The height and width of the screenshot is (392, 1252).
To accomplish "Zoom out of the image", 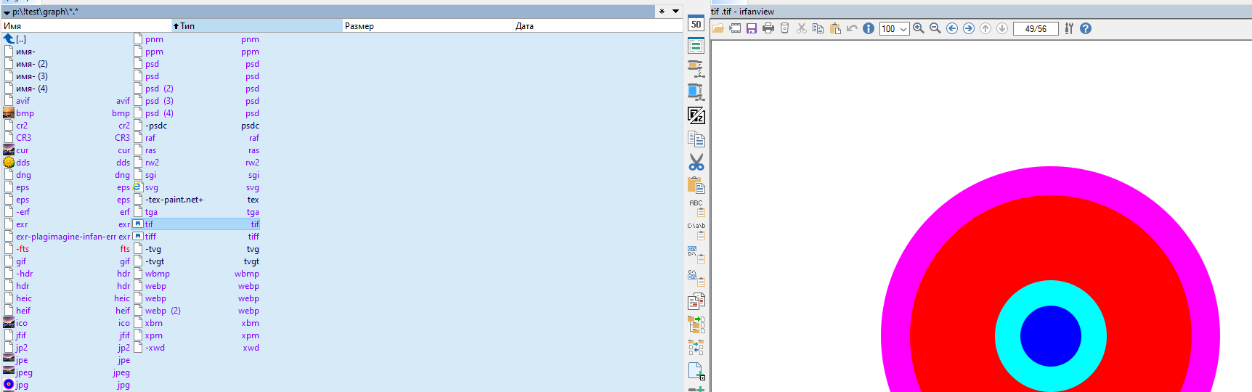I will click(x=935, y=28).
